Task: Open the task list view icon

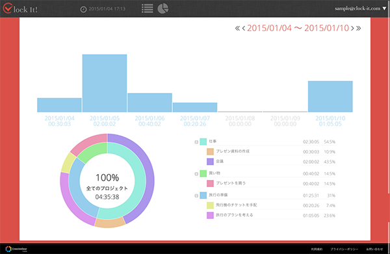Action: pos(148,8)
